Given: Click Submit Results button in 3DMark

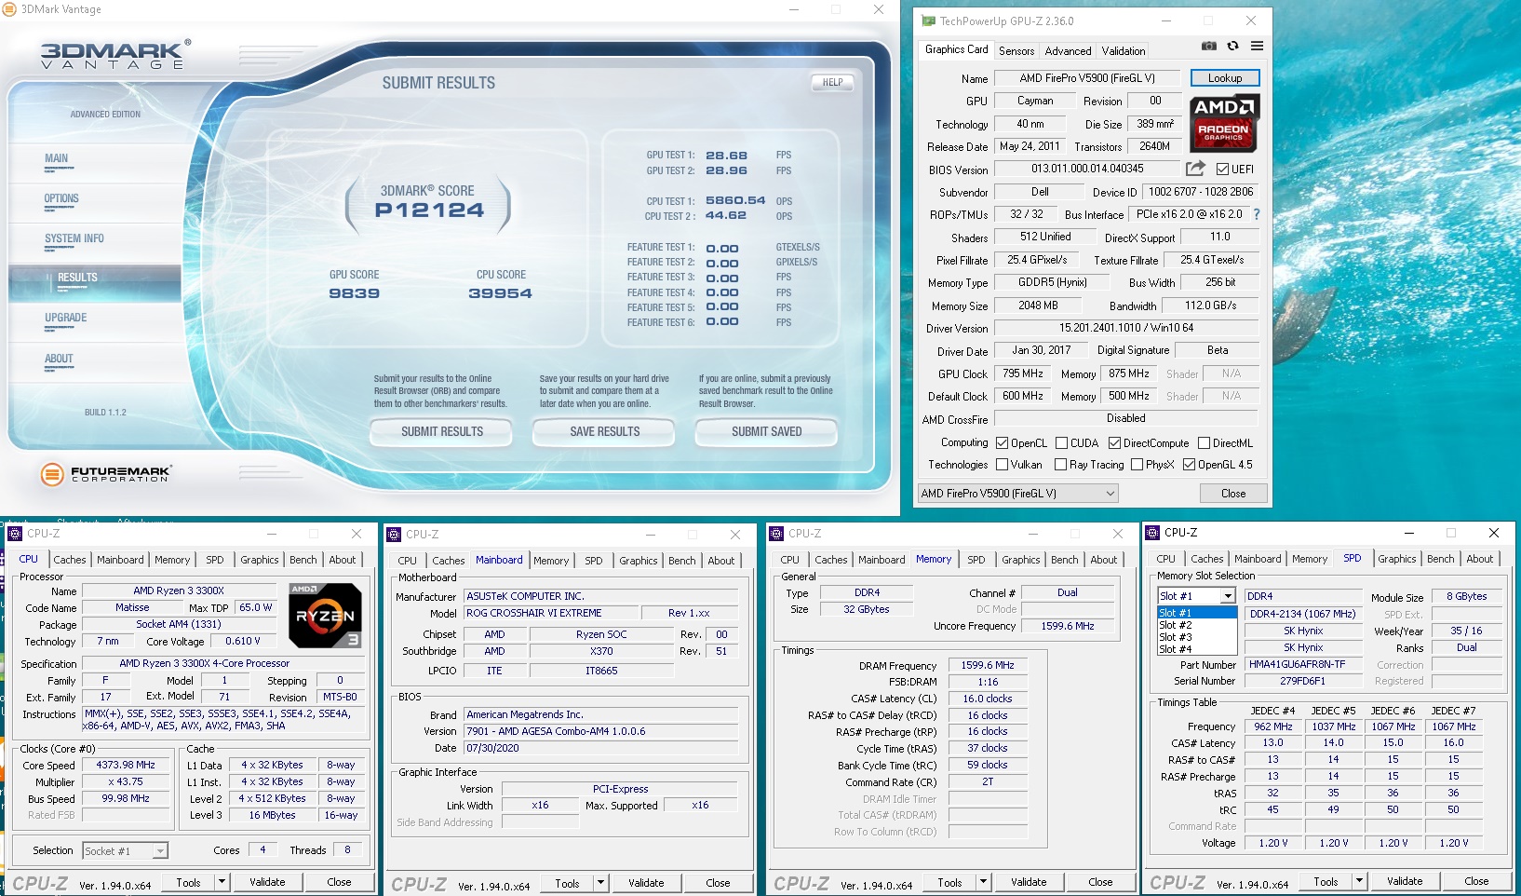Looking at the screenshot, I should [442, 432].
